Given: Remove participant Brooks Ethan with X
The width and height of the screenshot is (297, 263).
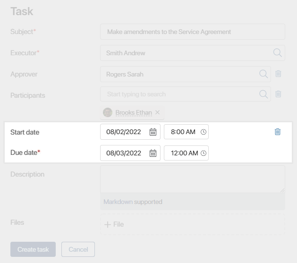Looking at the screenshot, I should click(157, 112).
